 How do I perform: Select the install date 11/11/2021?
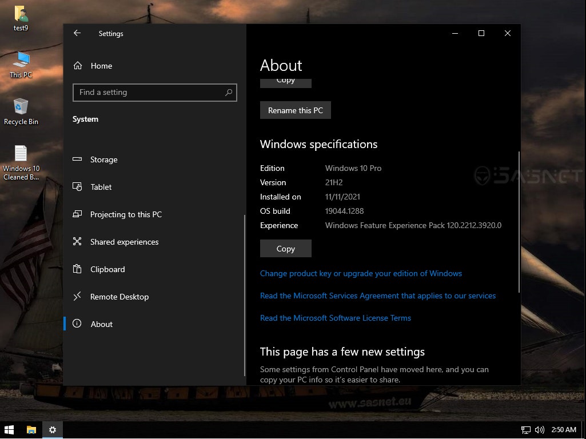pyautogui.click(x=342, y=197)
